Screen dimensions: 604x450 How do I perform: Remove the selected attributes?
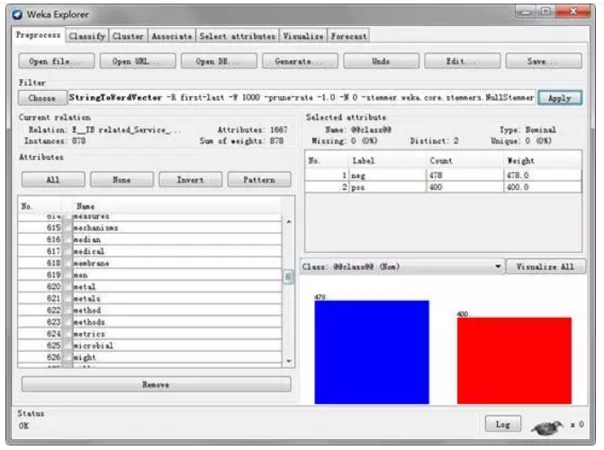pyautogui.click(x=156, y=384)
